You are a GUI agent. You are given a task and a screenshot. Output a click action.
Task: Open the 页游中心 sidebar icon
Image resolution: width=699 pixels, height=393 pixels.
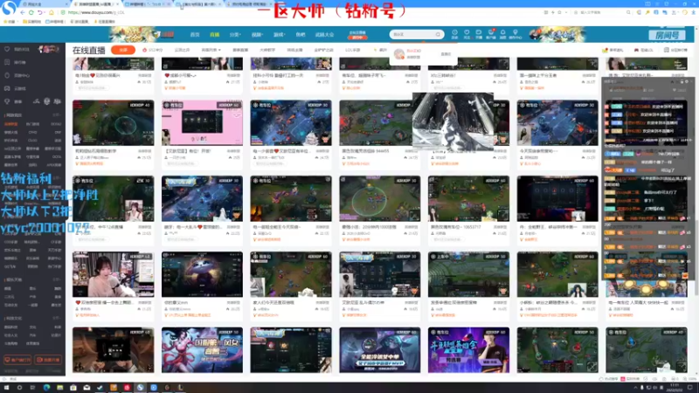7,75
